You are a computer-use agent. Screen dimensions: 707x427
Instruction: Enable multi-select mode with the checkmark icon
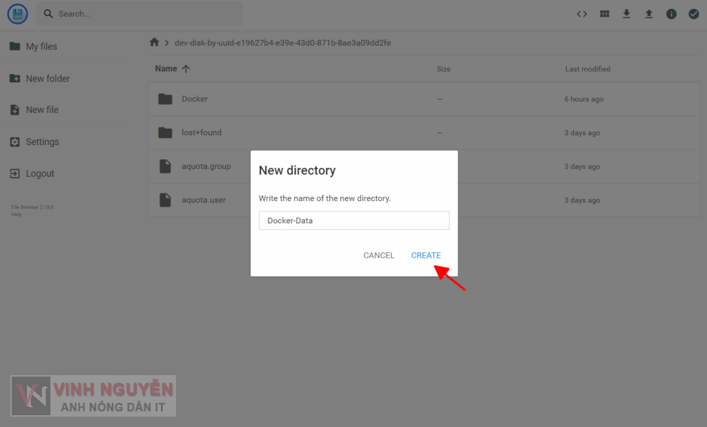[x=694, y=13]
